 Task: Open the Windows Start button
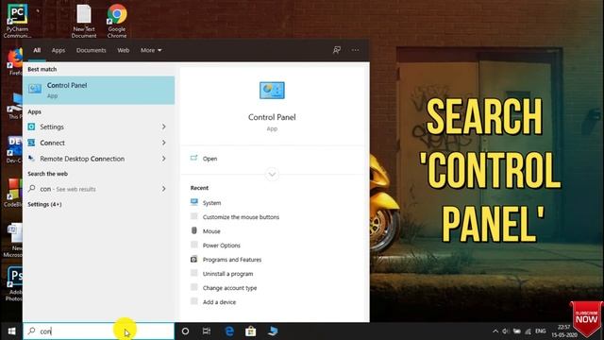pos(11,331)
